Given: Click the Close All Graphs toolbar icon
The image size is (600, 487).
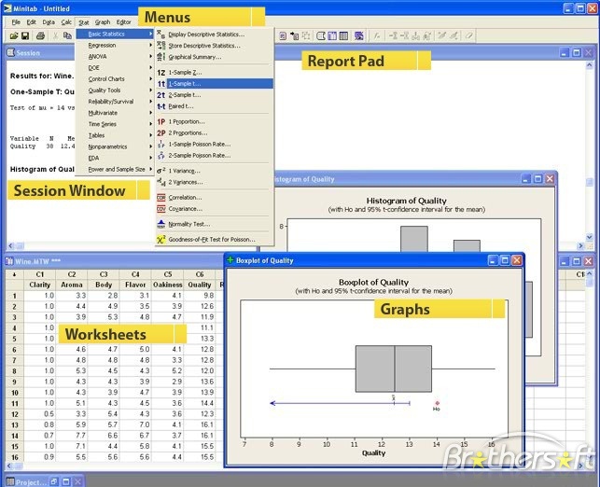Looking at the screenshot, I should click(x=359, y=36).
